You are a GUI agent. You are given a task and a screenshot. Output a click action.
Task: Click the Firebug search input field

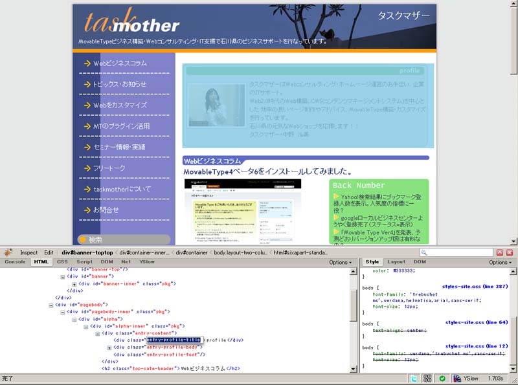pos(456,252)
